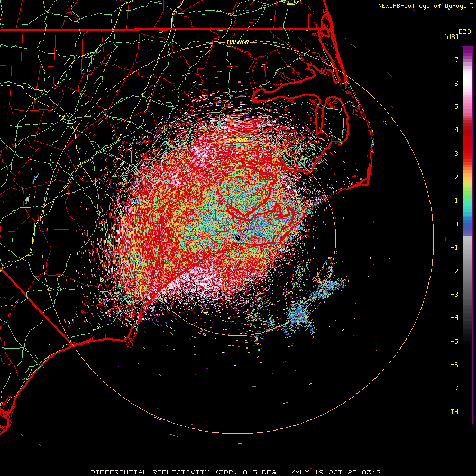Click the legend value 5
476x476 pixels.
click(x=456, y=106)
